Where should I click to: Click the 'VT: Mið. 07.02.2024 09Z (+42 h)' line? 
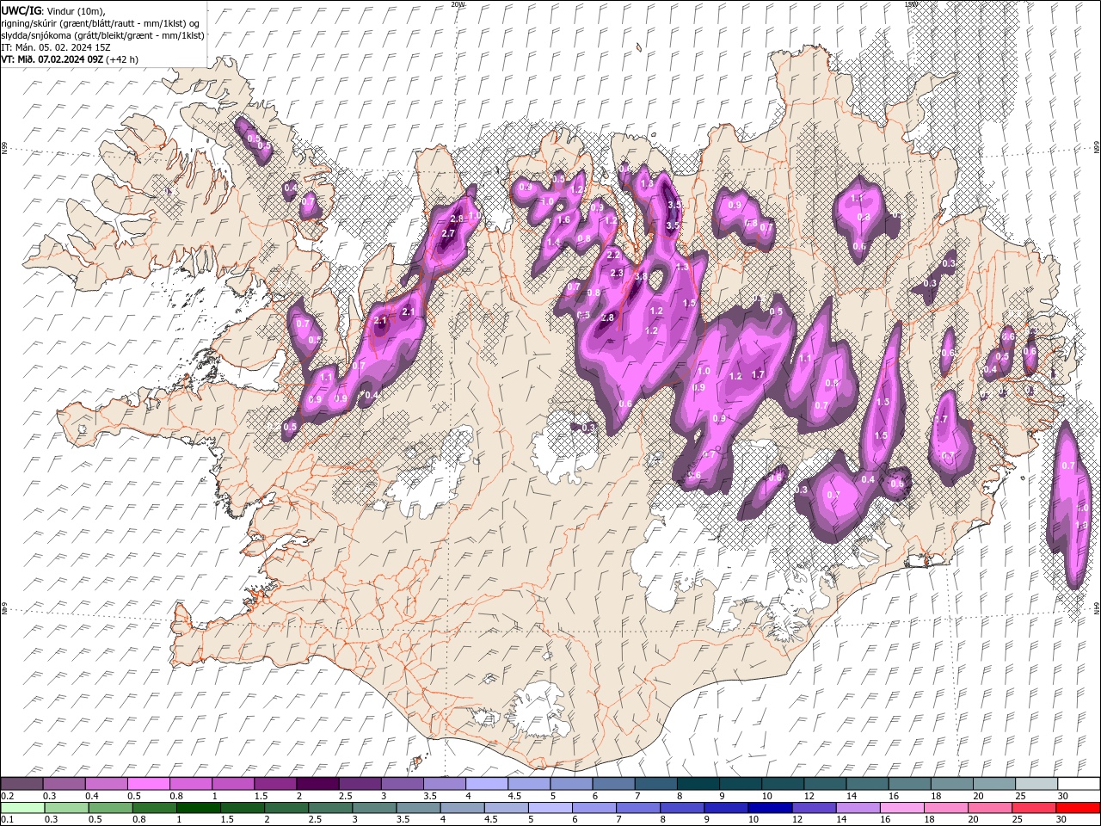pos(70,59)
